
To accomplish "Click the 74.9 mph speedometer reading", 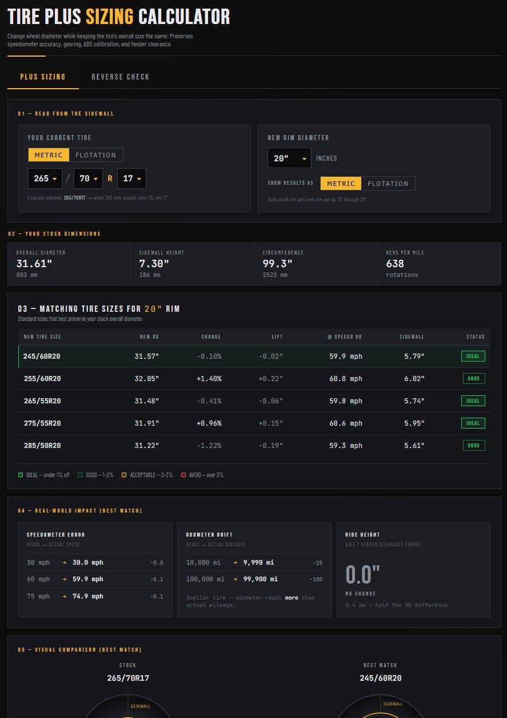I will pyautogui.click(x=88, y=596).
